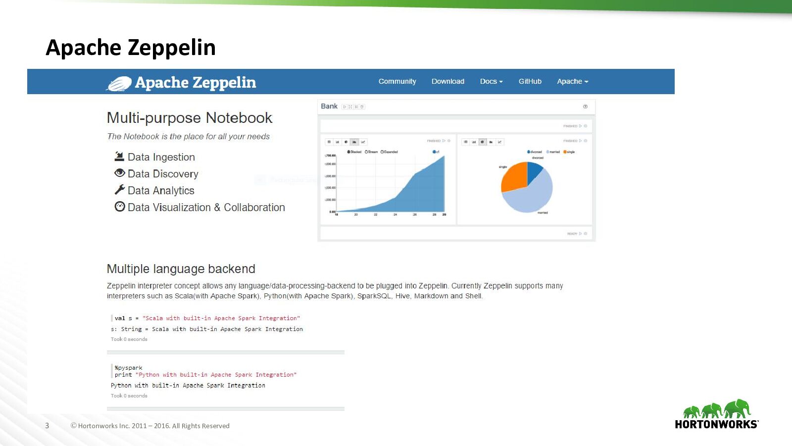Expand the Apache dropdown menu

click(573, 81)
